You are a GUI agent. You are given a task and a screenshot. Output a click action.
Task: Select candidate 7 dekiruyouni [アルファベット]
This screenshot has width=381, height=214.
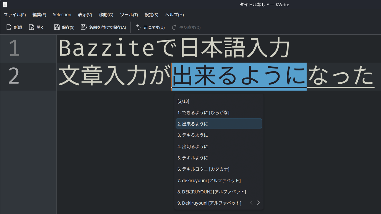click(219, 180)
